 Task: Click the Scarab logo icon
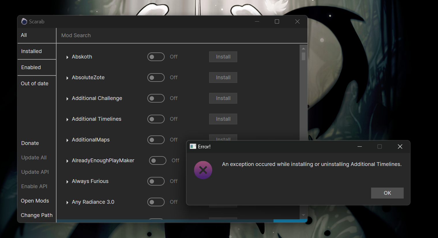24,21
